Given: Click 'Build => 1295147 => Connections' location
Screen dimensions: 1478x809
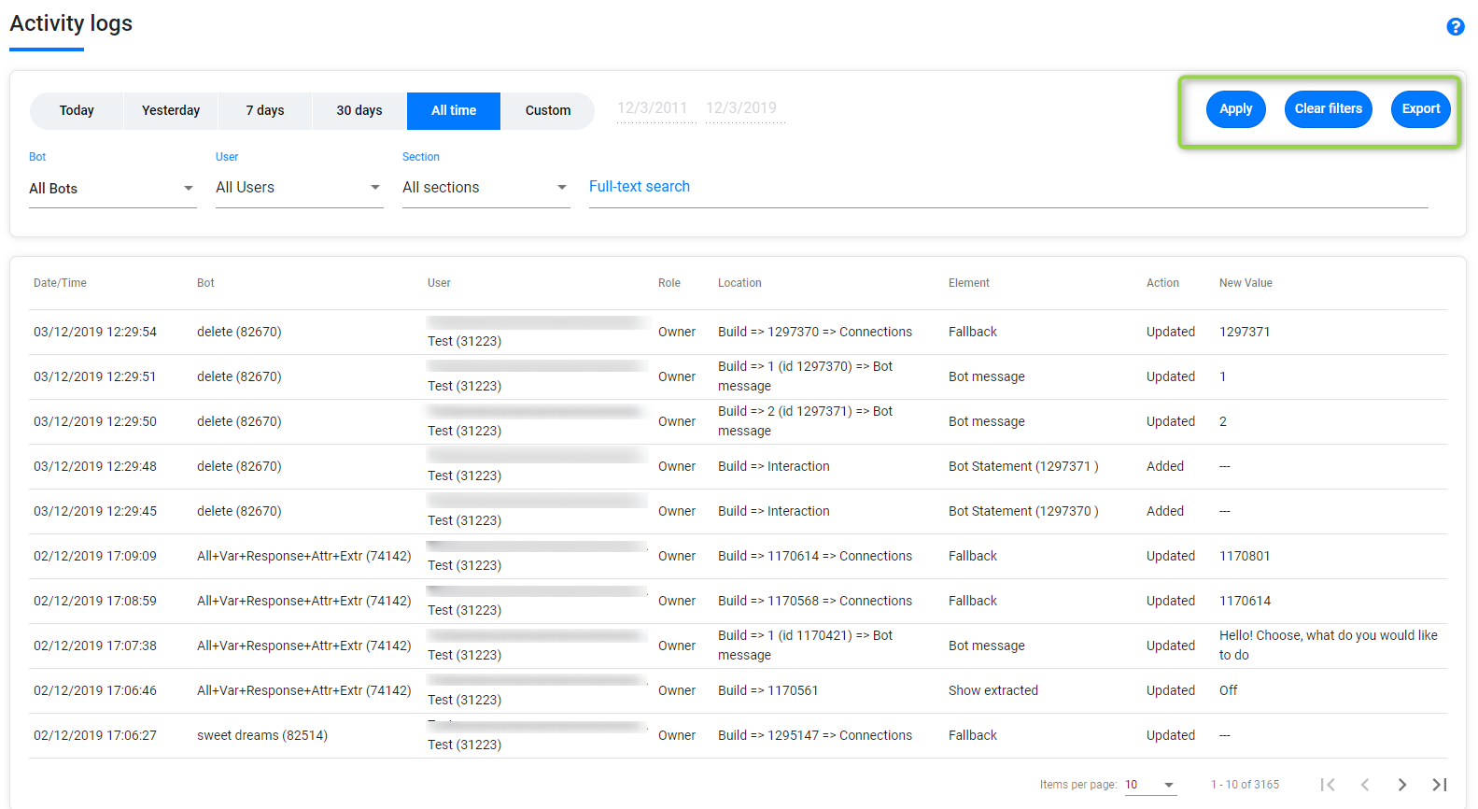Looking at the screenshot, I should [x=815, y=735].
